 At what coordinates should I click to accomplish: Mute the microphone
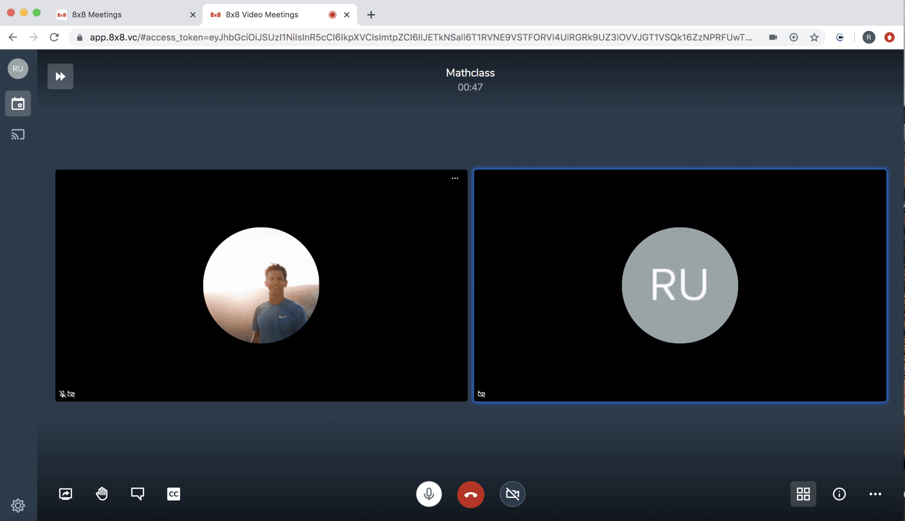(x=429, y=494)
